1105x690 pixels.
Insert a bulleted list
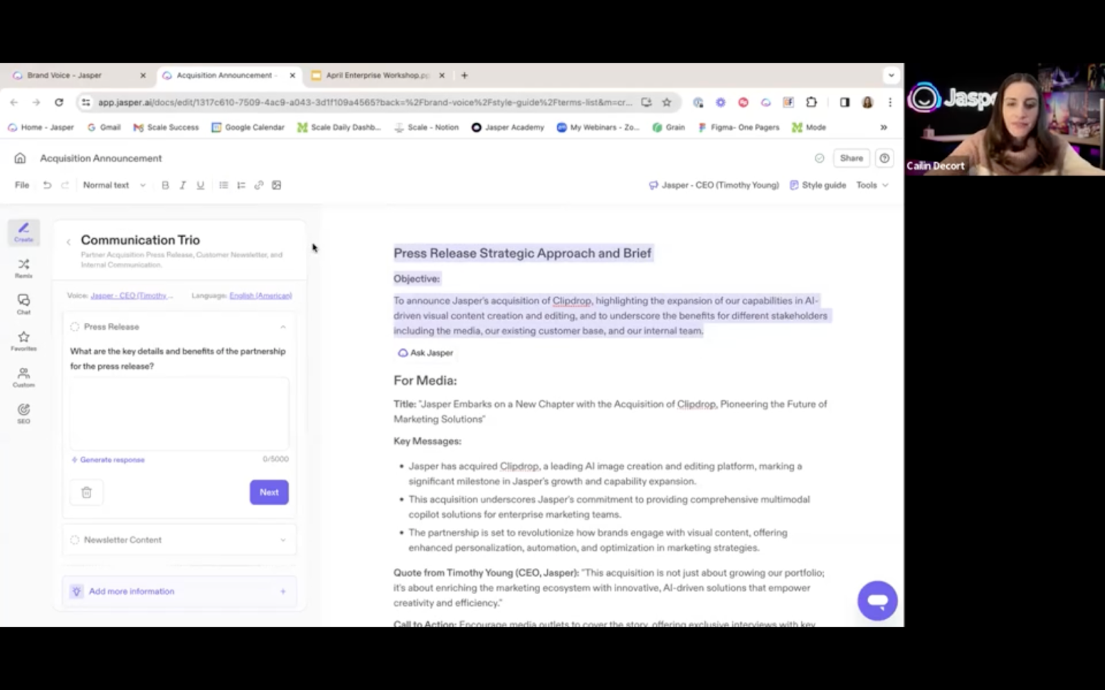[x=224, y=185]
